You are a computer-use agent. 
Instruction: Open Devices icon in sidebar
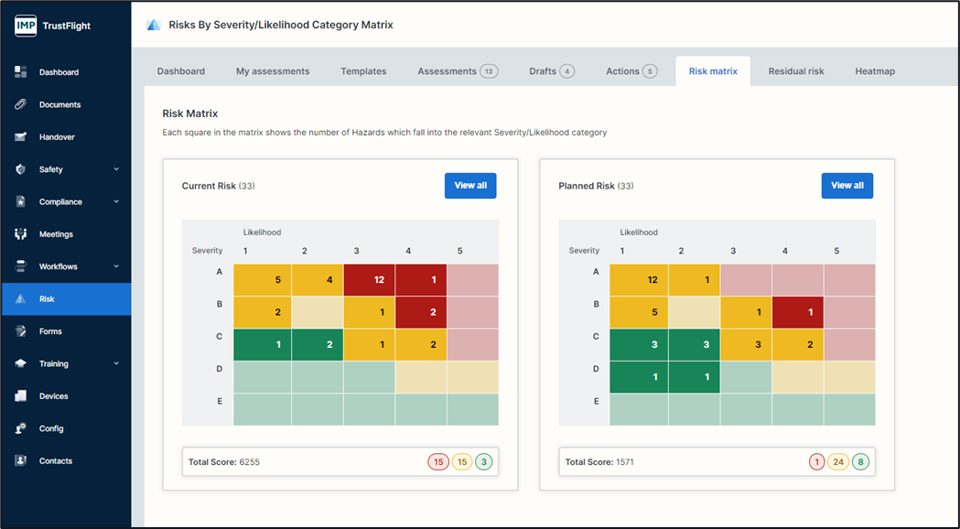(20, 396)
